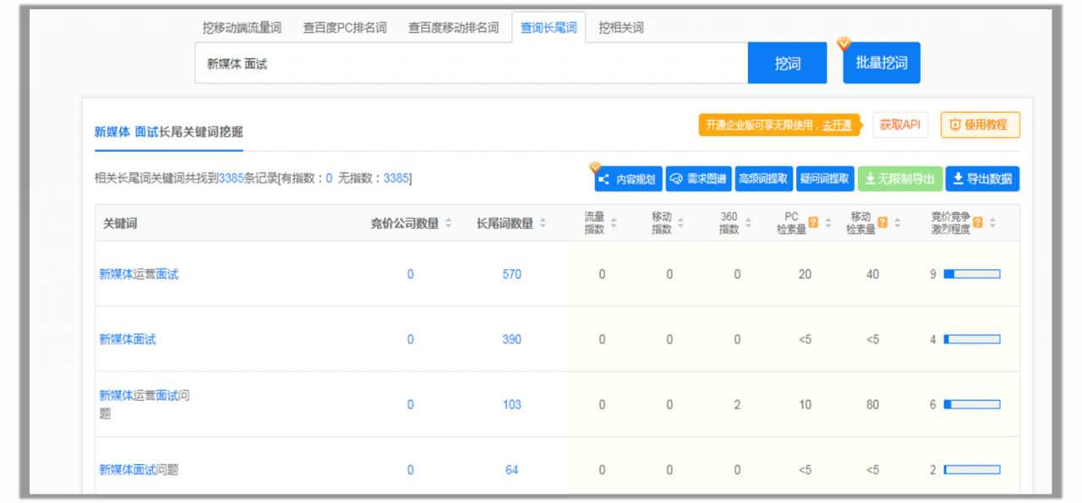This screenshot has width=1082, height=503.
Task: Click competition bar for 新媒体运营面试 row
Action: tap(972, 274)
